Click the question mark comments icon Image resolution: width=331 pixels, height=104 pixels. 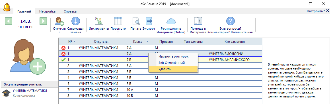(231, 21)
